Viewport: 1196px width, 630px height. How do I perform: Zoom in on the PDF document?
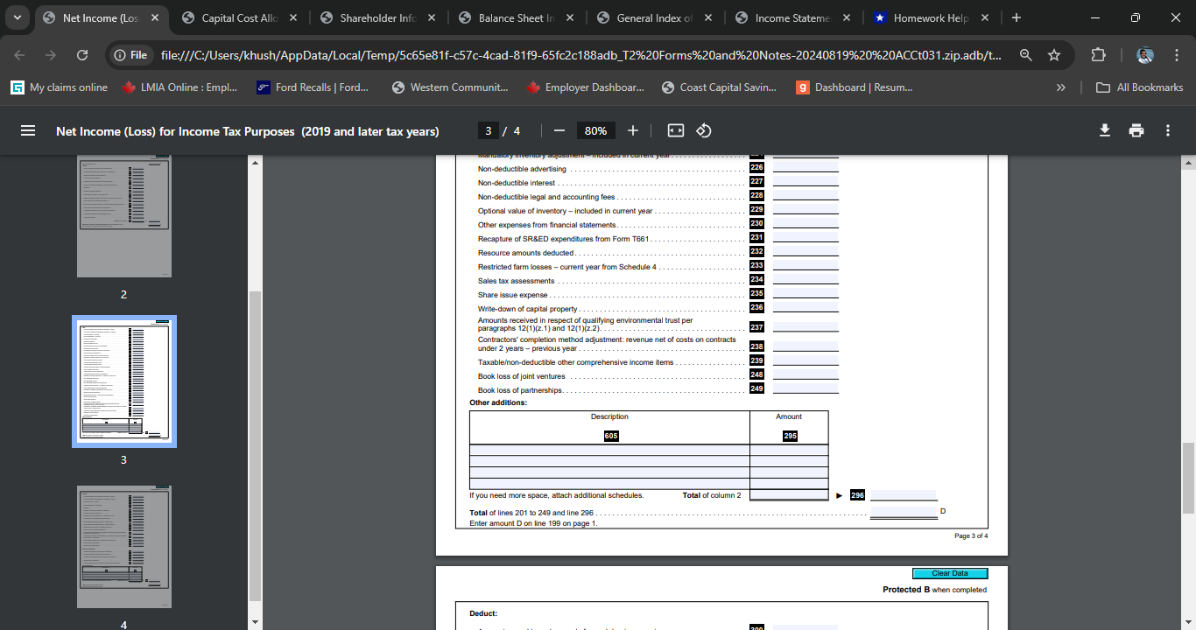(x=632, y=130)
